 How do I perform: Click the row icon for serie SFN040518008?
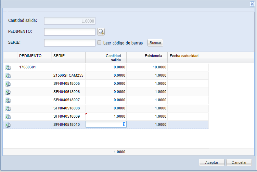pyautogui.click(x=8, y=109)
